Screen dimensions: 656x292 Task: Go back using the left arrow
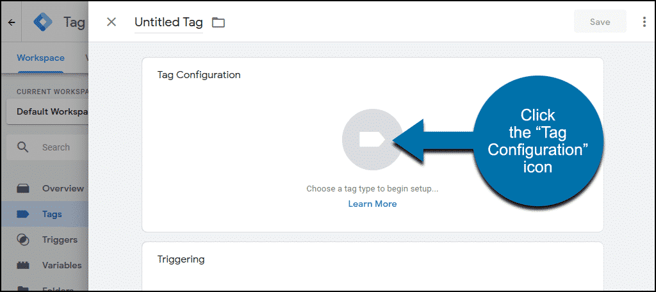12,22
